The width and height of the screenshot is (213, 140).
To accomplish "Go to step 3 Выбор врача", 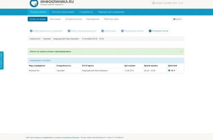I will 109,31.
